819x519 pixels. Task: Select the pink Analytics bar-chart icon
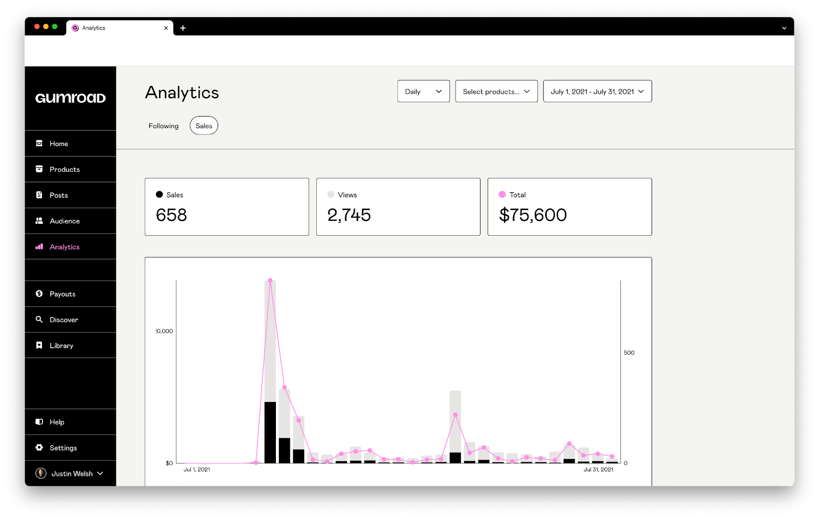39,246
